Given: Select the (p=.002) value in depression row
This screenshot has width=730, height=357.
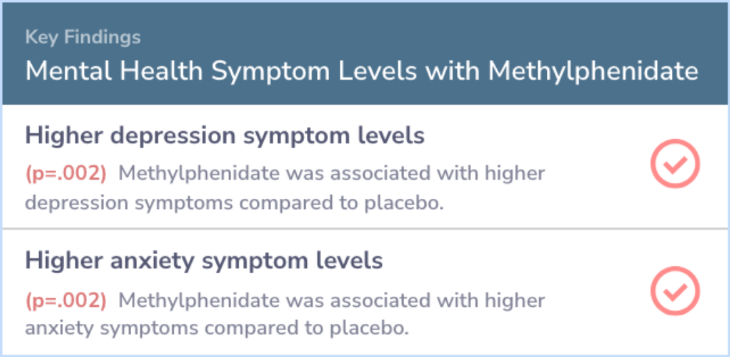Looking at the screenshot, I should [x=66, y=174].
